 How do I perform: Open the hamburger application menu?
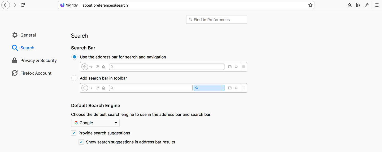[x=377, y=5]
